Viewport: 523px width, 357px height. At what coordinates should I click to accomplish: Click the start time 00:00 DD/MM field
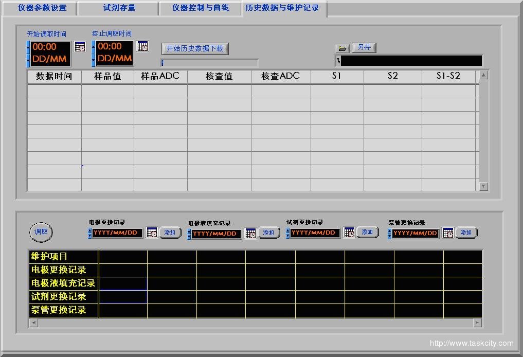(x=50, y=53)
